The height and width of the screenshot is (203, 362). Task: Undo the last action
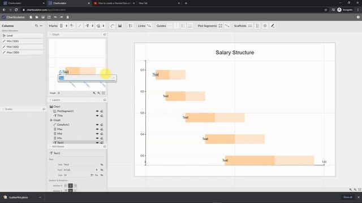pyautogui.click(x=55, y=17)
